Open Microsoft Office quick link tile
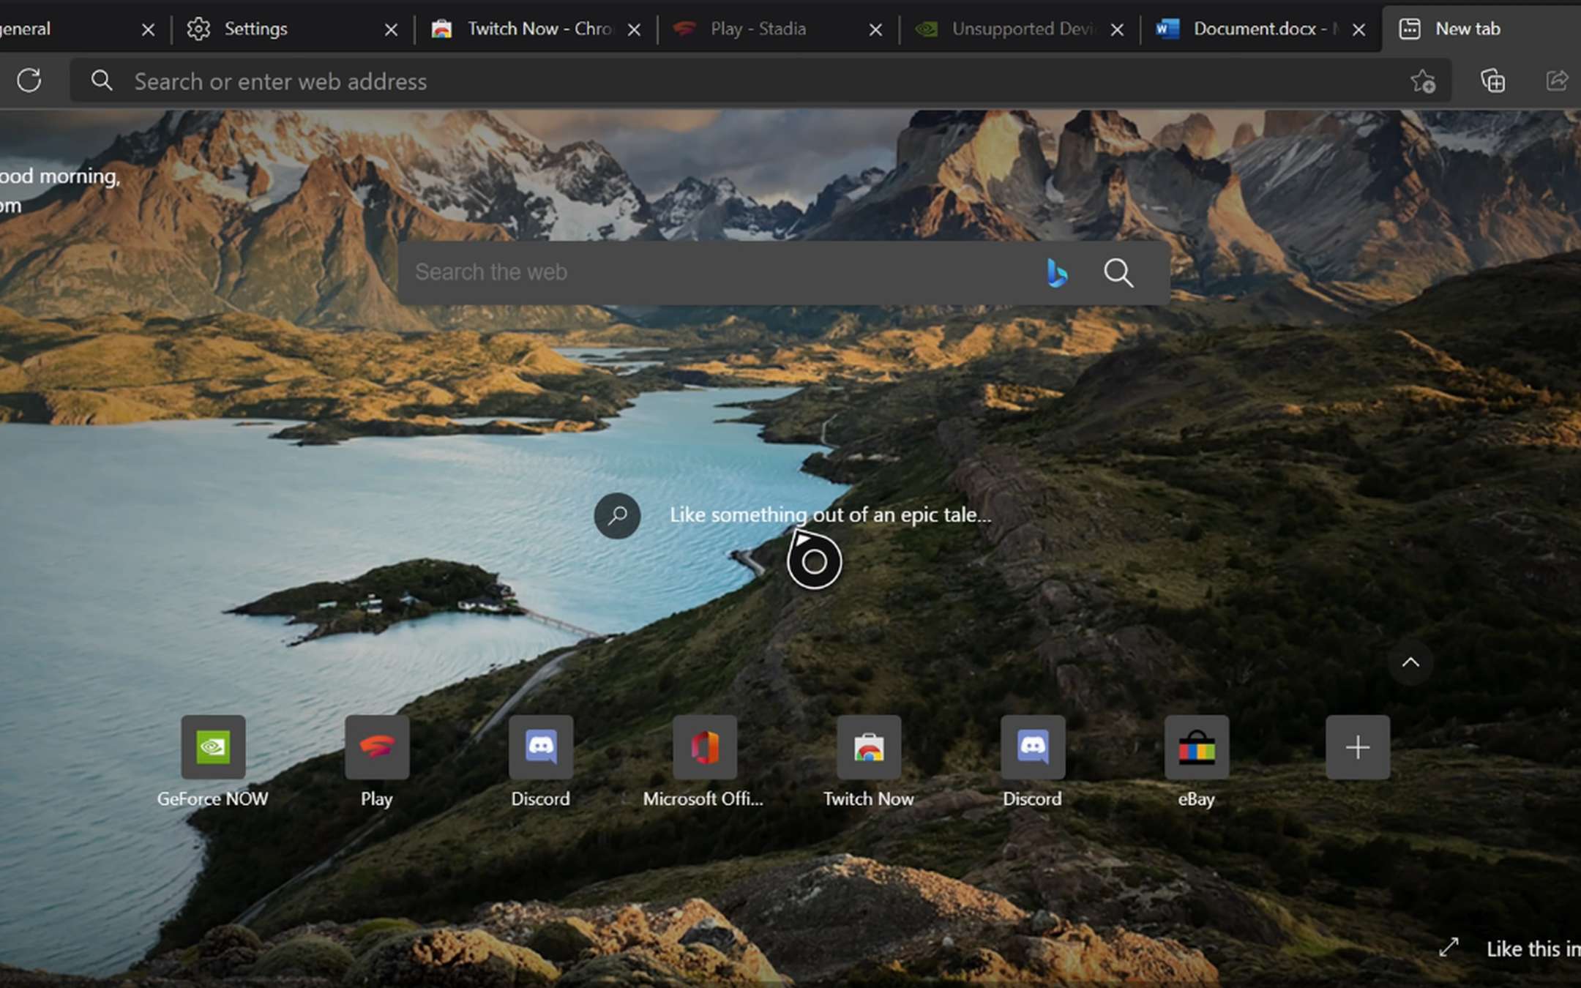 pyautogui.click(x=705, y=747)
